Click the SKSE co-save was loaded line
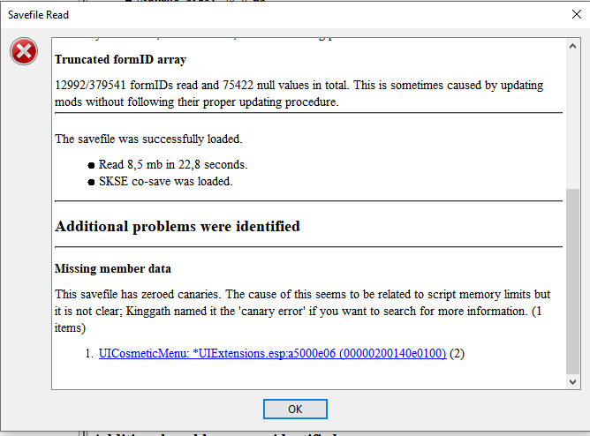The image size is (590, 436). click(x=165, y=182)
